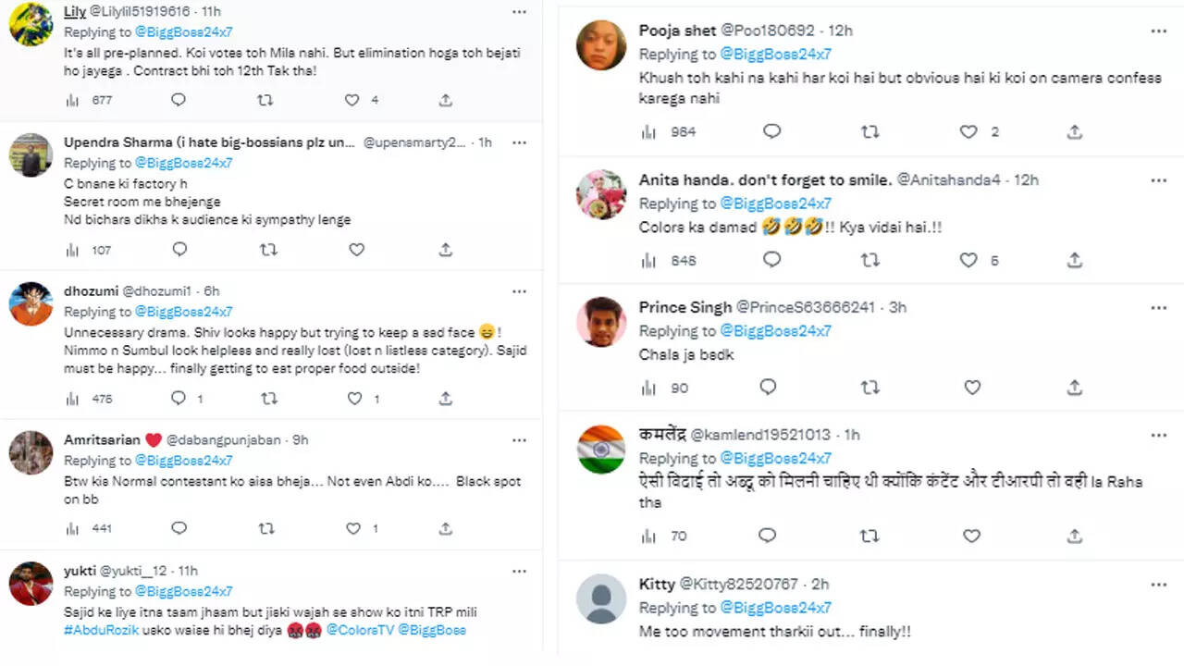Screen dimensions: 1184x666
Task: Like dhozumi's tweet
Action: pyautogui.click(x=354, y=399)
